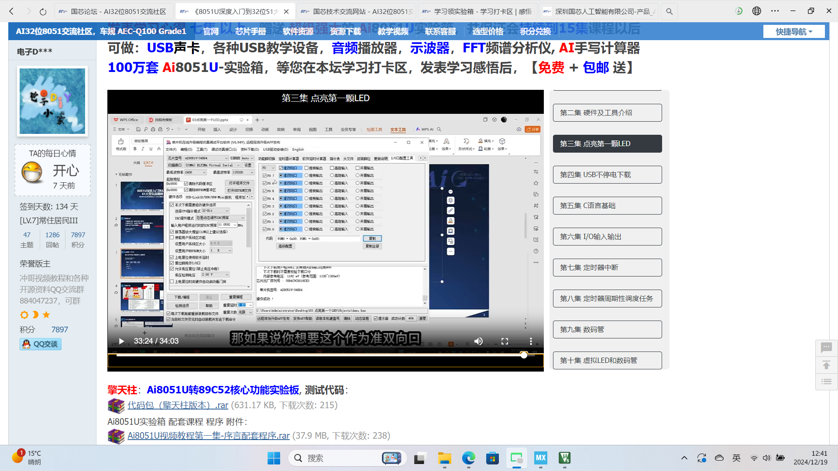The width and height of the screenshot is (838, 471).
Task: Download 代码包（擎天柱版本）.rar
Action: (x=178, y=405)
